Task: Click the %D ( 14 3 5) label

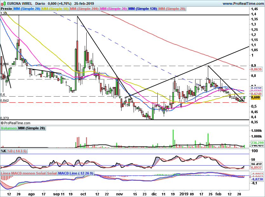Action: 17,151
